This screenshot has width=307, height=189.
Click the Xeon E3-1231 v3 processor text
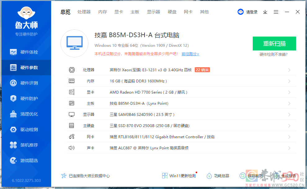click(151, 70)
